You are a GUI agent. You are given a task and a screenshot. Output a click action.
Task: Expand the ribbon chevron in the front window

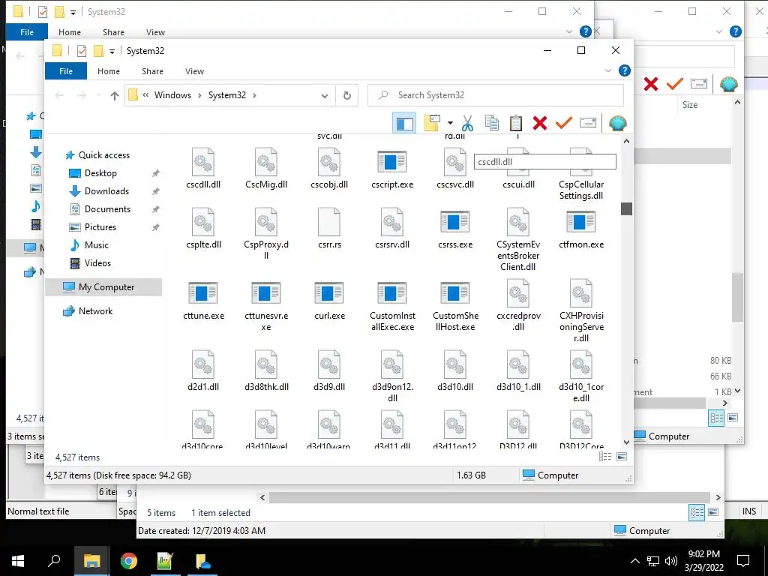click(608, 71)
